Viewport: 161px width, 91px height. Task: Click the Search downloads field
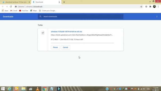pyautogui.click(x=80, y=16)
